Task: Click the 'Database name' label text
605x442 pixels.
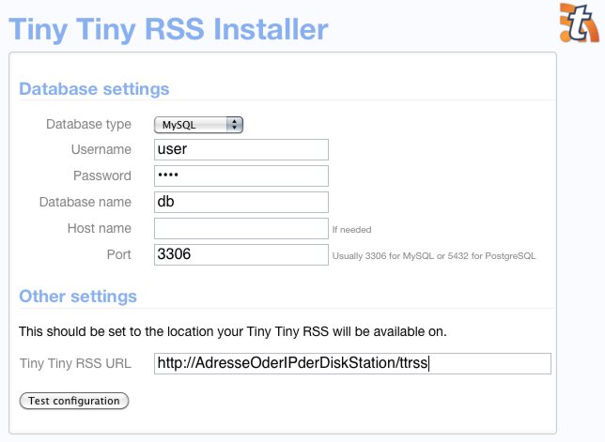Action: [x=85, y=202]
